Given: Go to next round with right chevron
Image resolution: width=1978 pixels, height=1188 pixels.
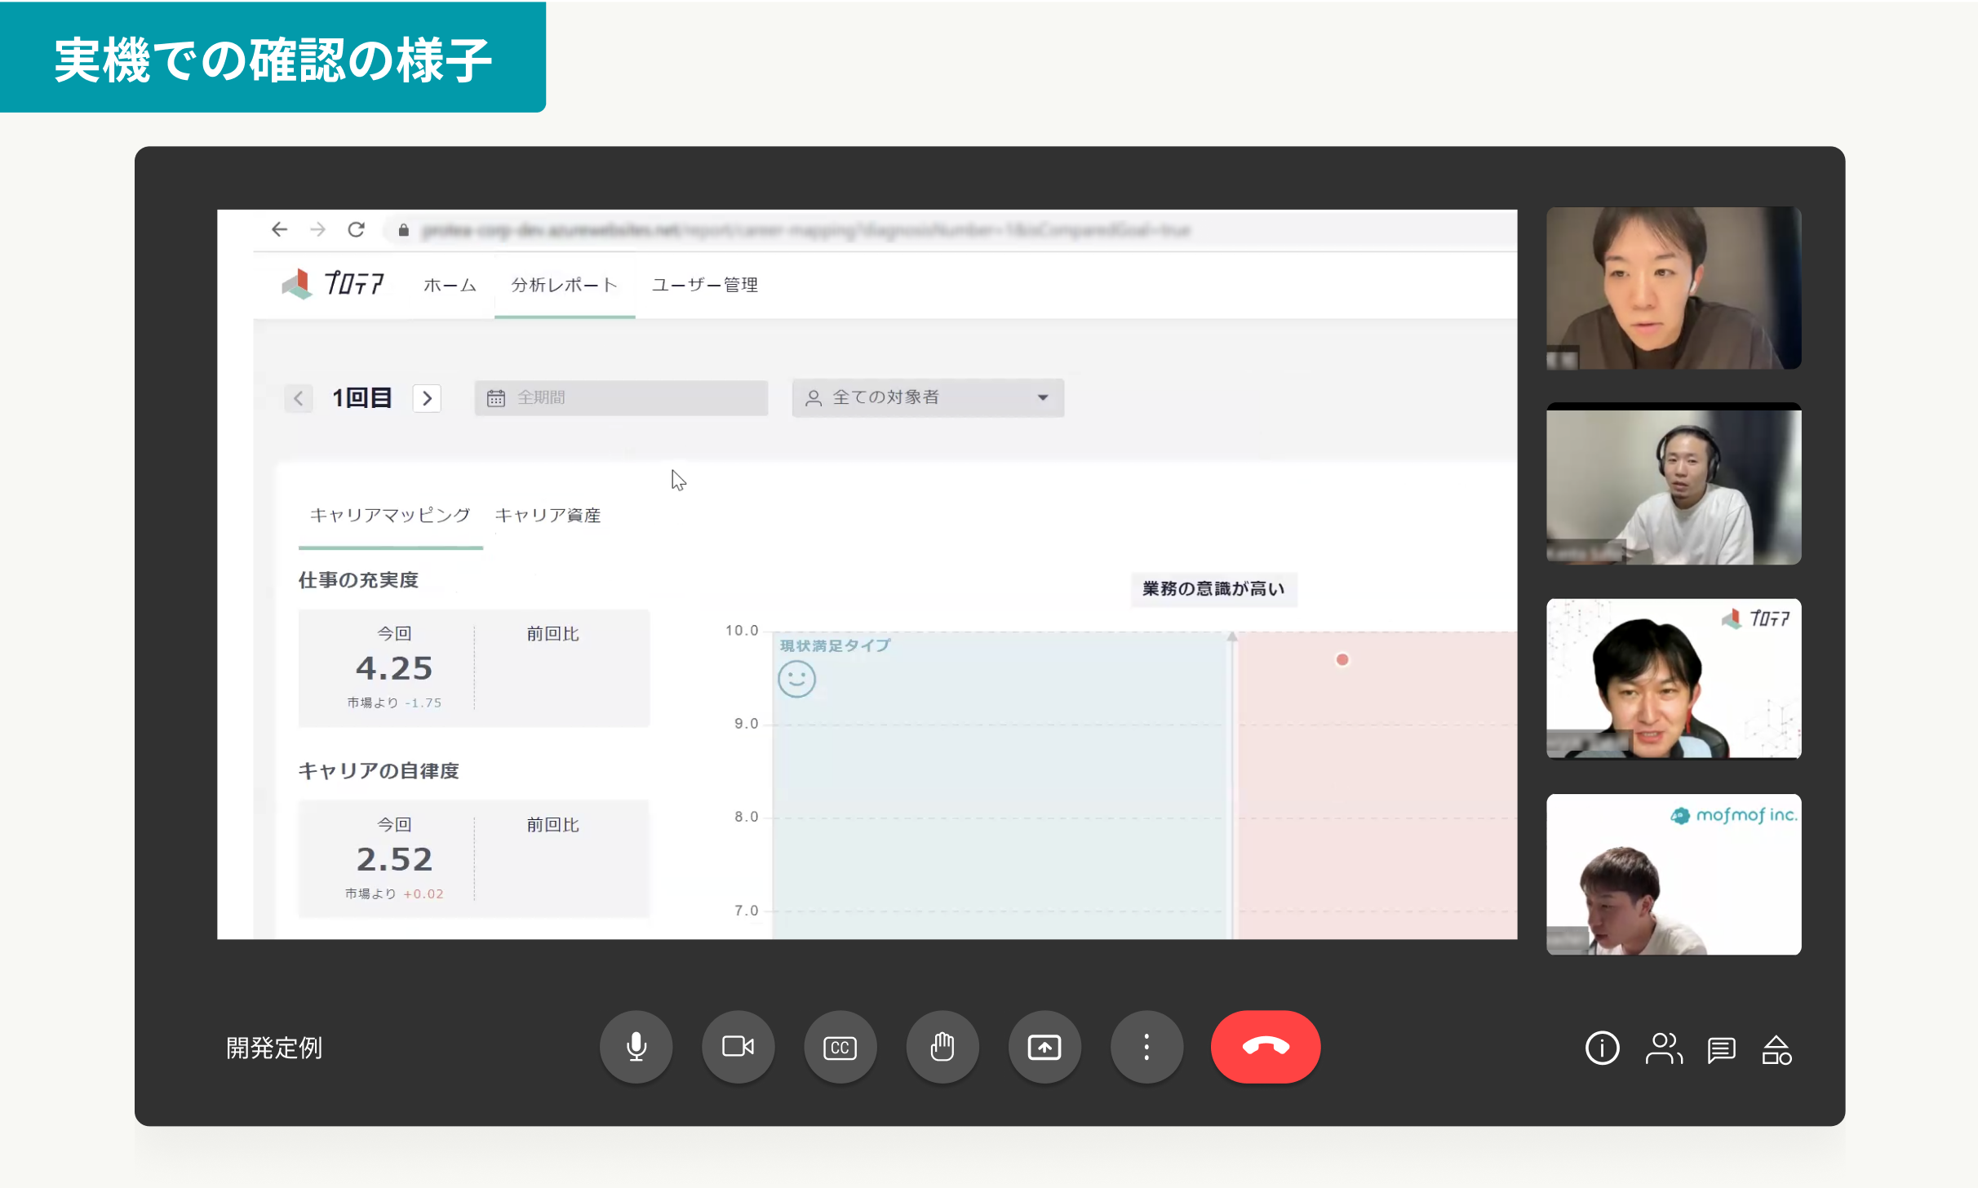Looking at the screenshot, I should click(x=427, y=398).
